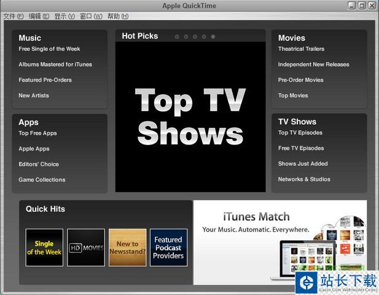Open the Top TV Shows banner
379x295 pixels.
(x=190, y=117)
